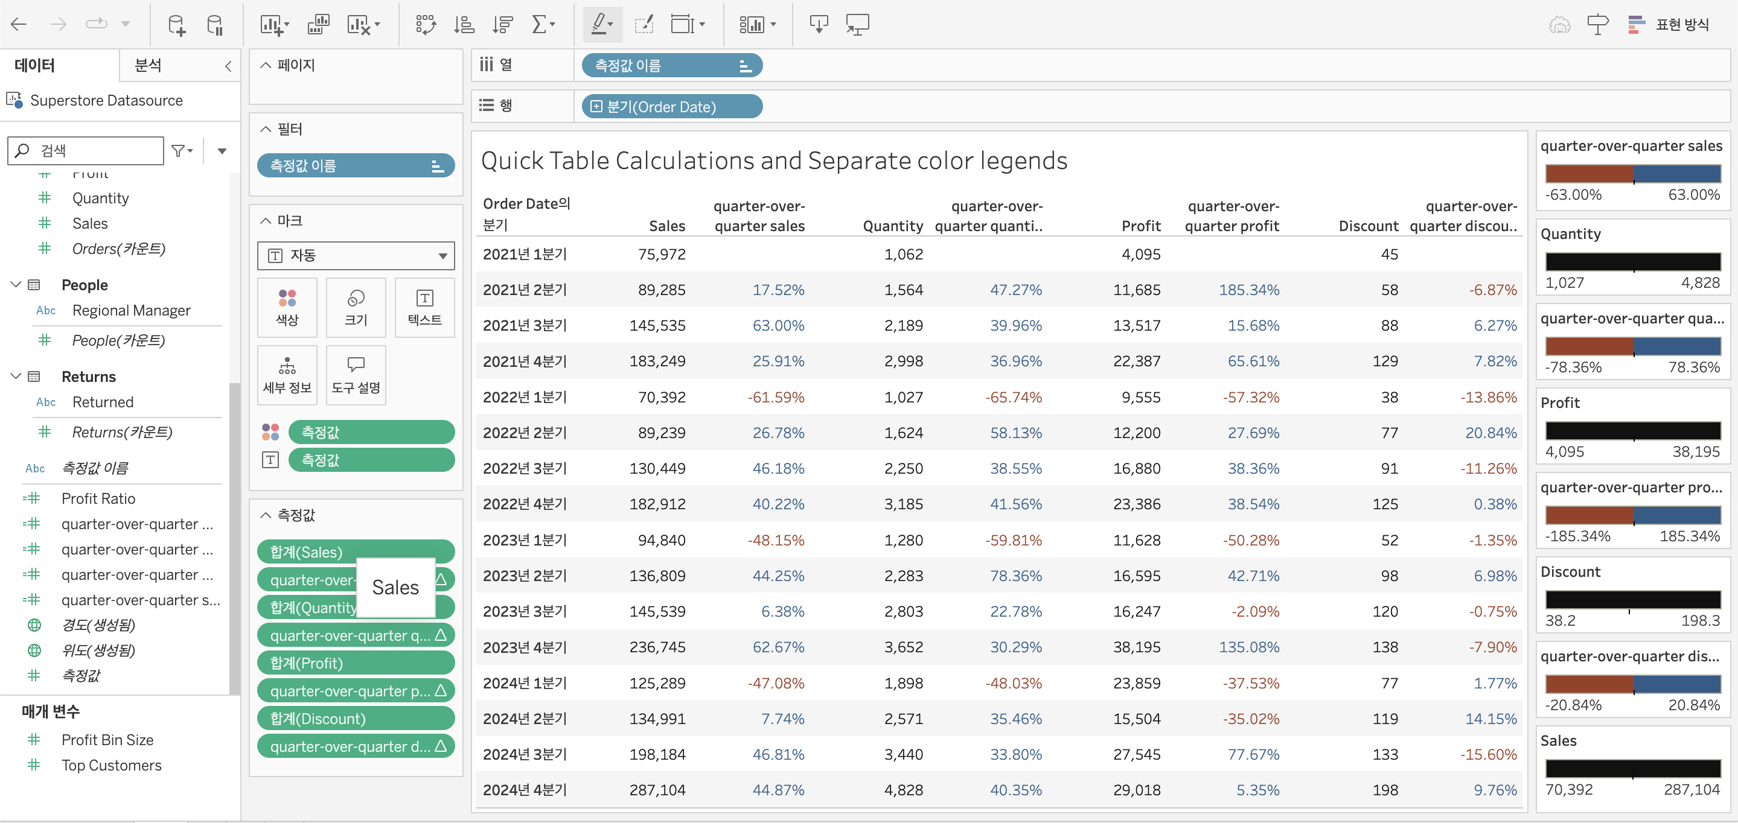Click the New data source icon
This screenshot has height=823, width=1738.
[x=177, y=25]
